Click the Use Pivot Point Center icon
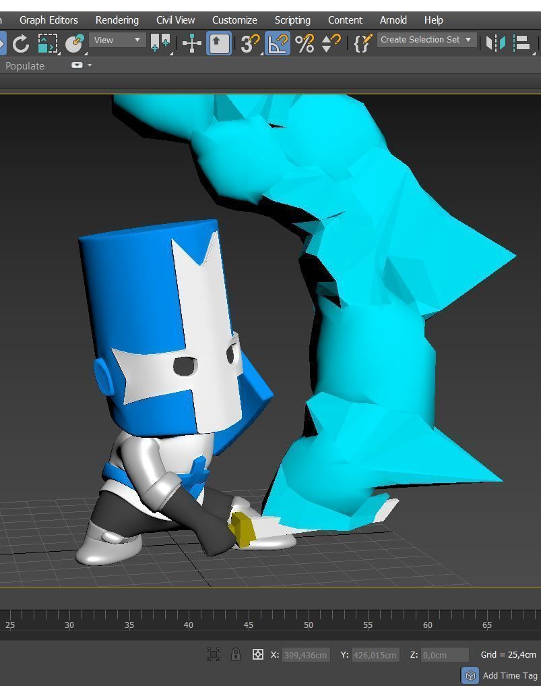 (x=160, y=43)
